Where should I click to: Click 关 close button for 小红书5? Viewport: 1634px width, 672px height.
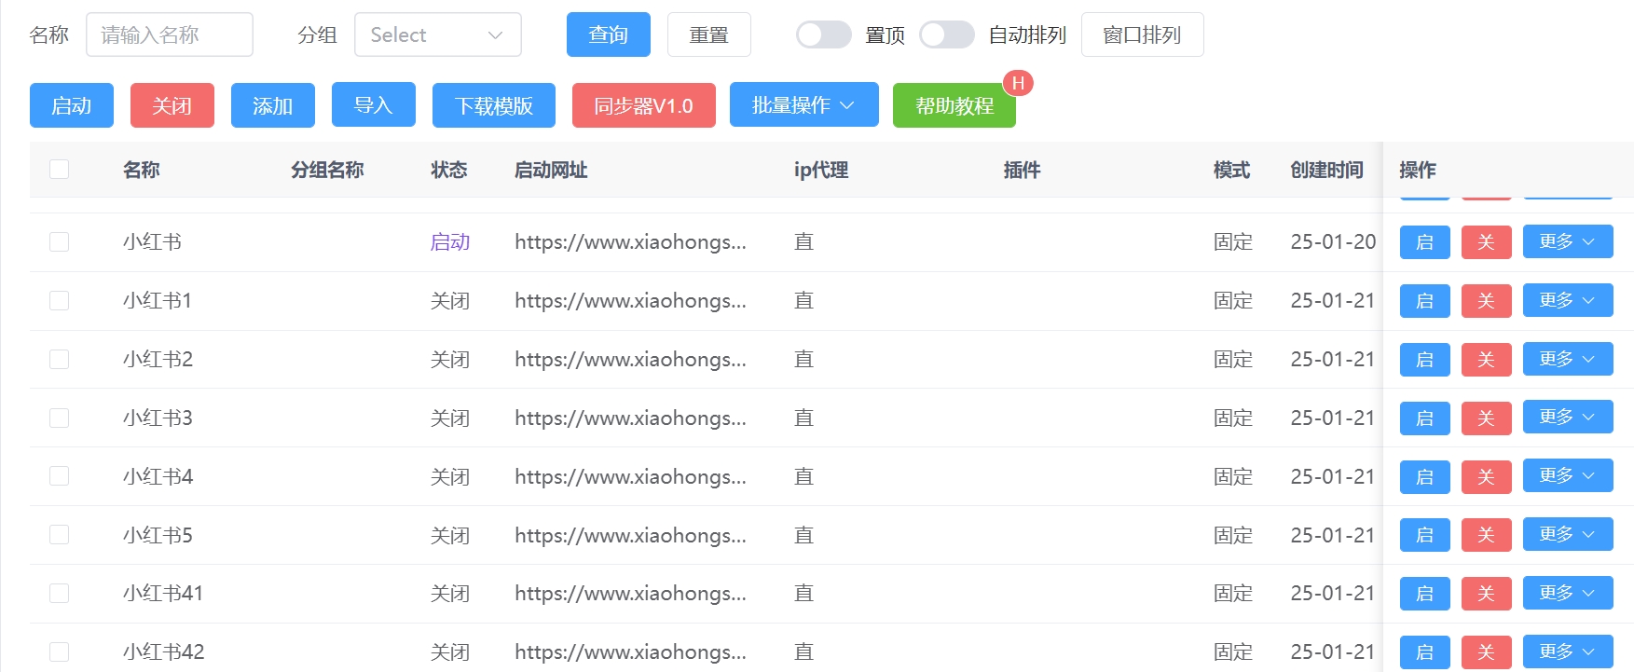click(1487, 534)
